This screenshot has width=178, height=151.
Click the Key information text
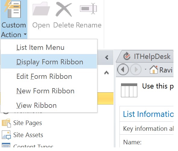click(148, 129)
